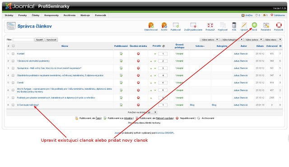Open the GNU/GPL licence link in footer
The width and height of the screenshot is (289, 167).
pyautogui.click(x=165, y=133)
